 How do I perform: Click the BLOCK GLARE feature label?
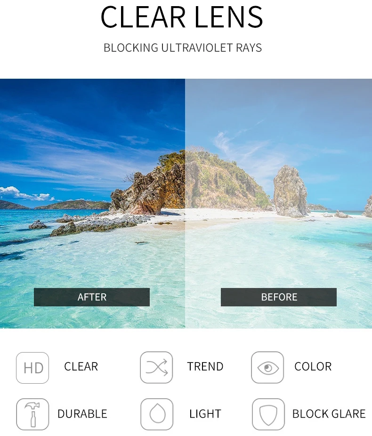point(329,414)
